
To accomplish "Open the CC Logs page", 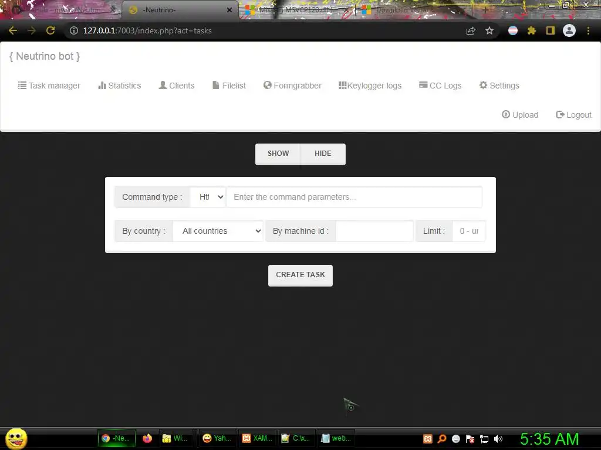I will [440, 86].
